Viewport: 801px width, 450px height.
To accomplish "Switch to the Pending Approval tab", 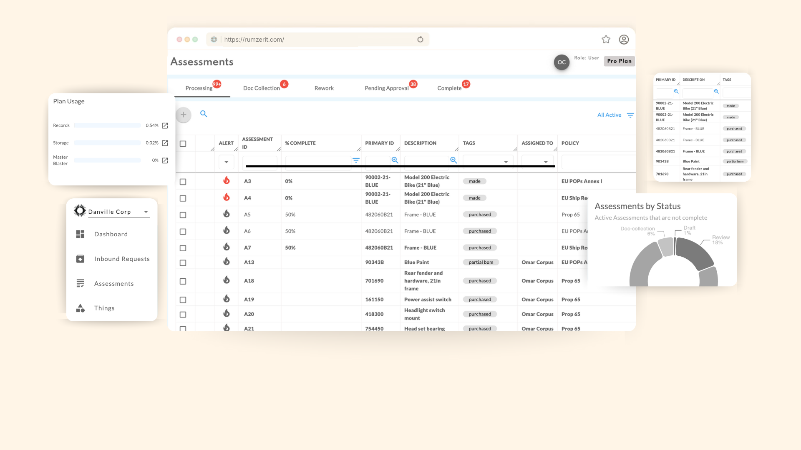I will 387,88.
